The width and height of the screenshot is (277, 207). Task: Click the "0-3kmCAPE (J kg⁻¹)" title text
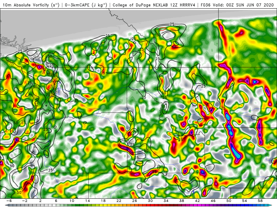(86, 5)
